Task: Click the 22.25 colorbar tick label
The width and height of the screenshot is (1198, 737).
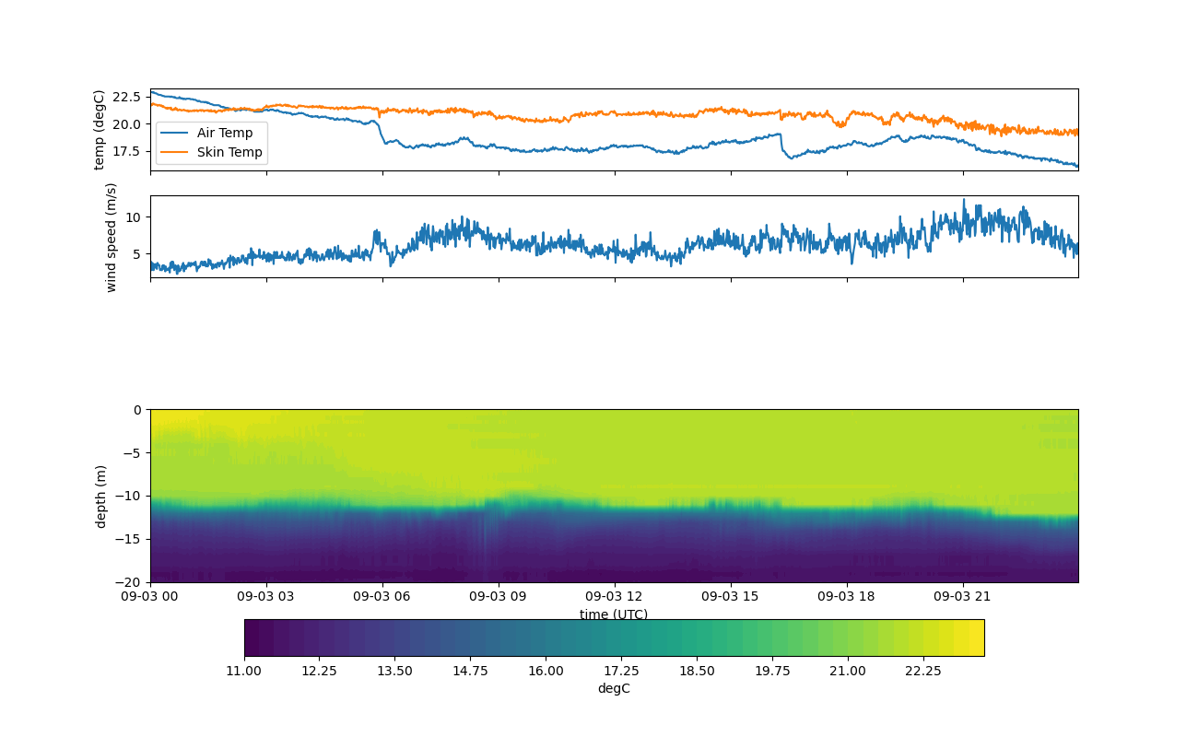Action: coord(923,671)
